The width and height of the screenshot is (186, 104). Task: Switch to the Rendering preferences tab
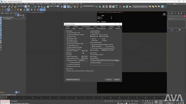coord(118,29)
